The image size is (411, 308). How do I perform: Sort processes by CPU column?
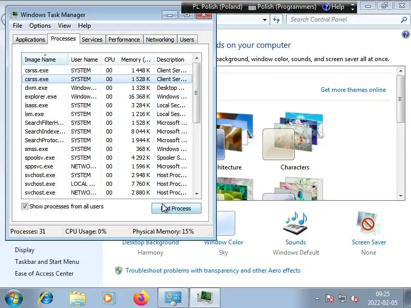(x=109, y=60)
